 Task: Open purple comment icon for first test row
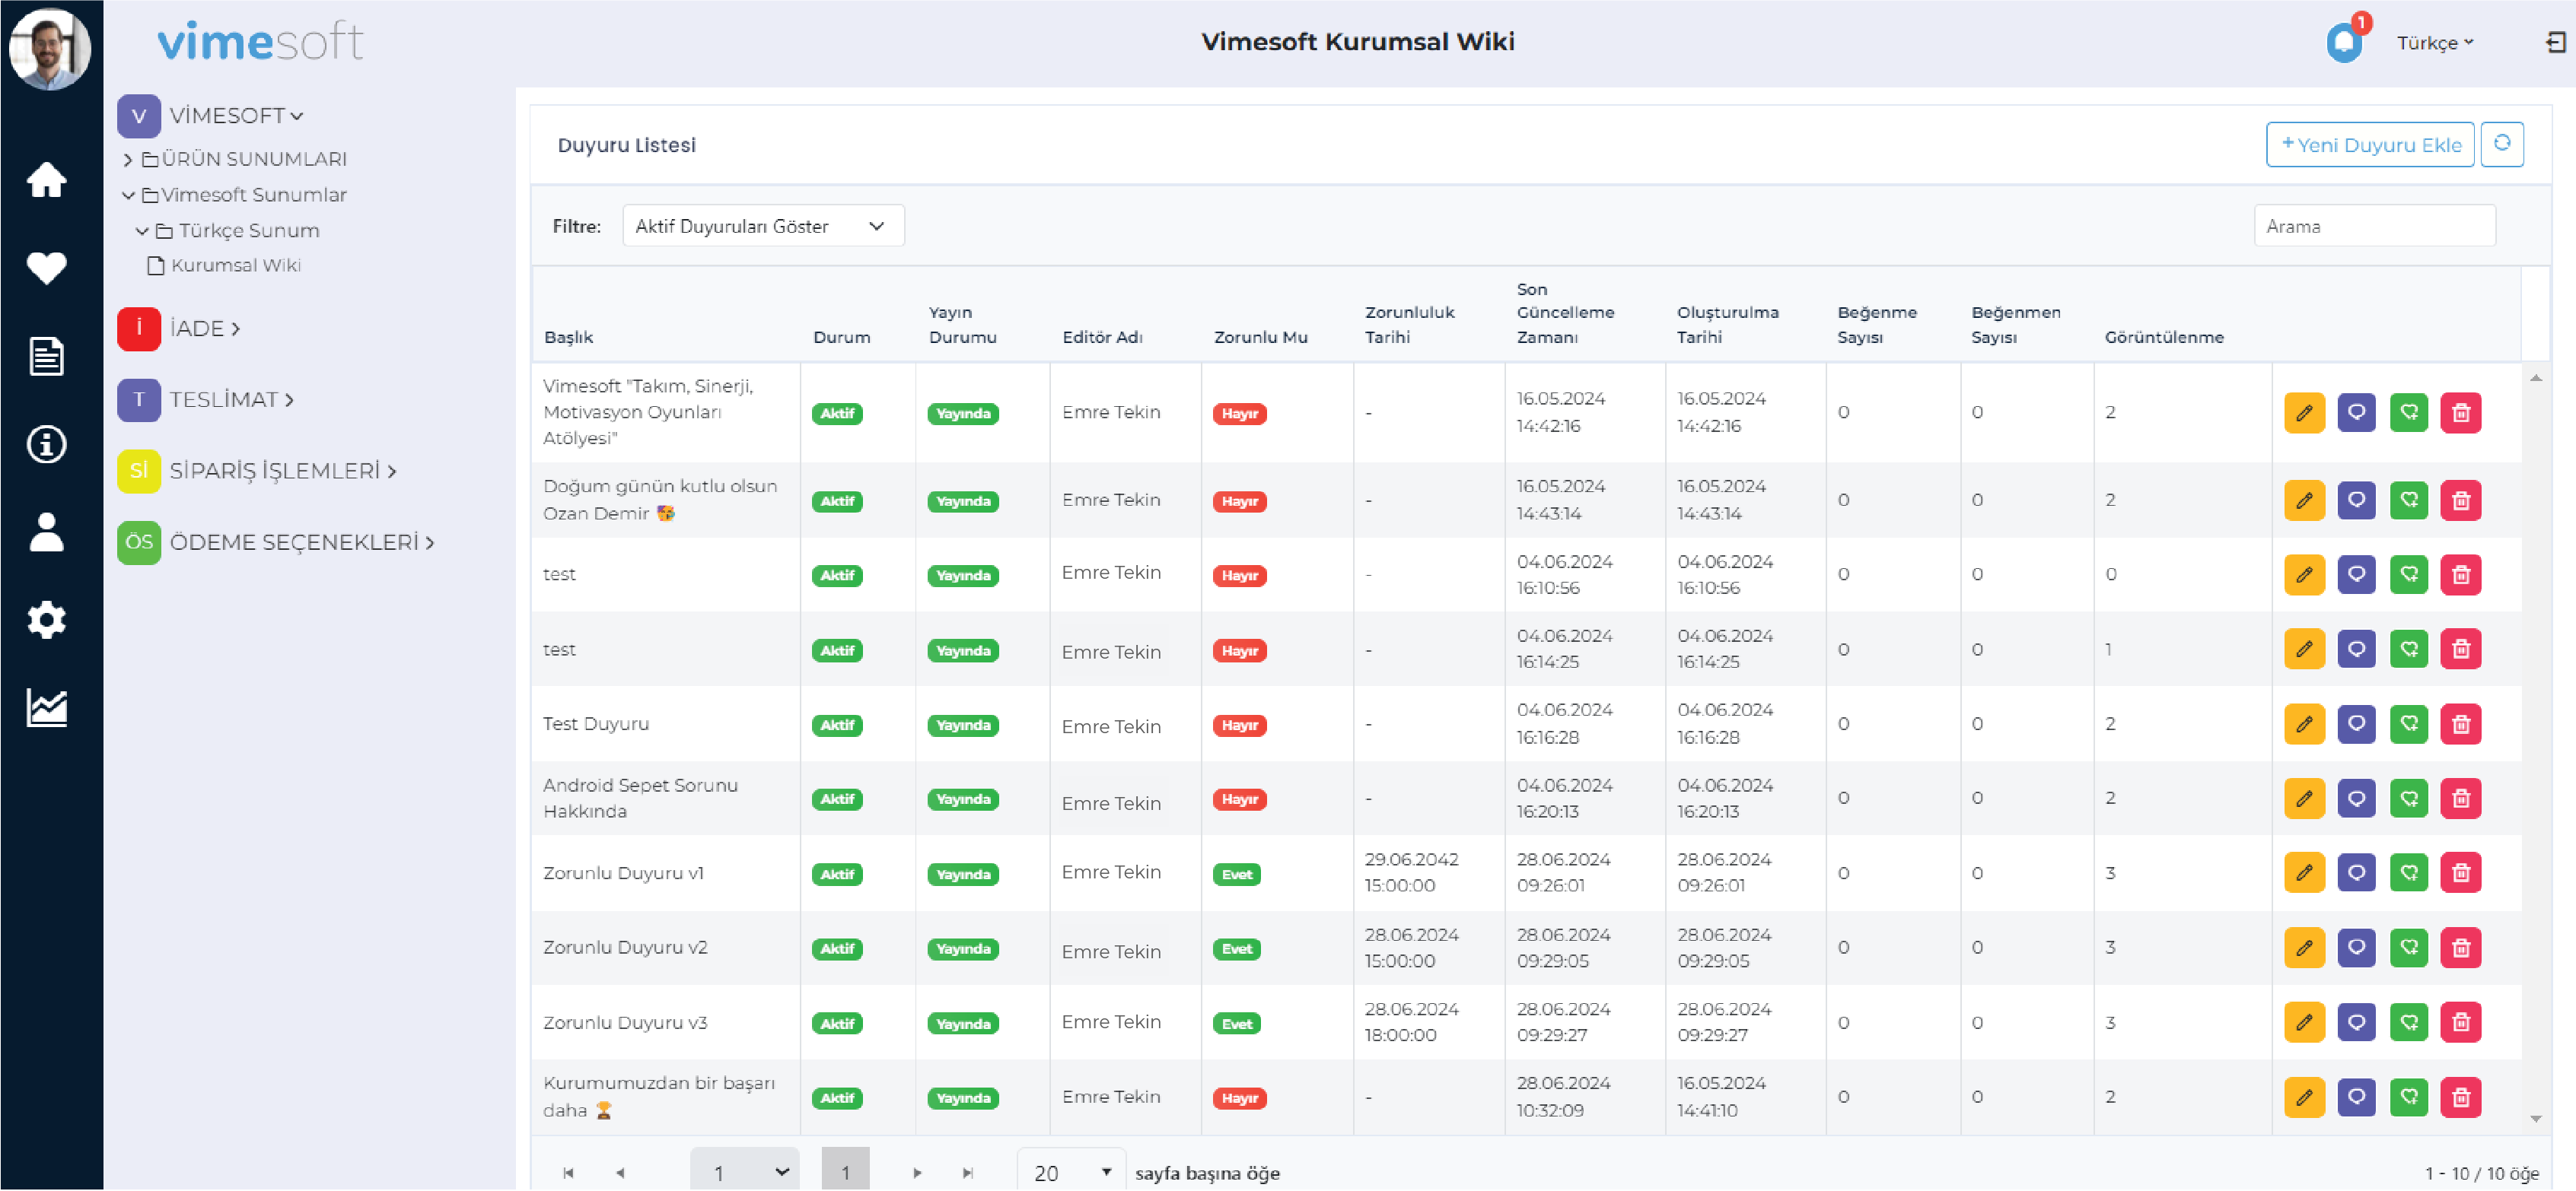pyautogui.click(x=2356, y=574)
